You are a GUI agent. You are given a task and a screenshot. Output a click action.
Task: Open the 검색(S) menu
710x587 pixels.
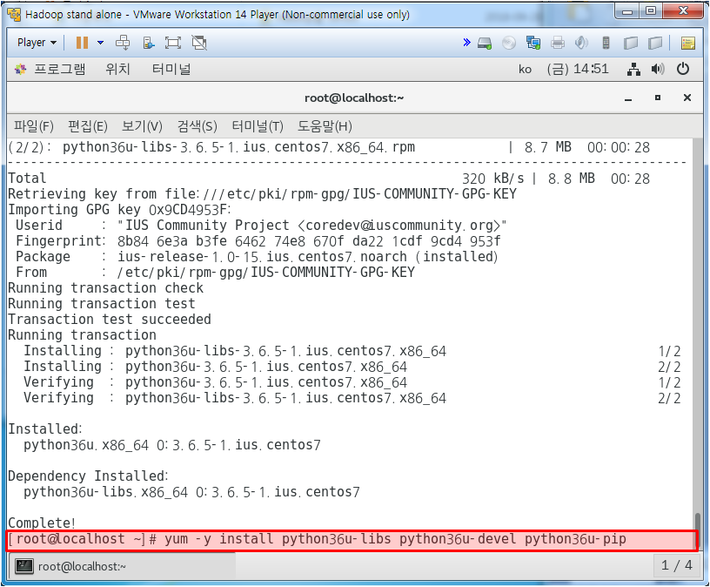coord(197,126)
